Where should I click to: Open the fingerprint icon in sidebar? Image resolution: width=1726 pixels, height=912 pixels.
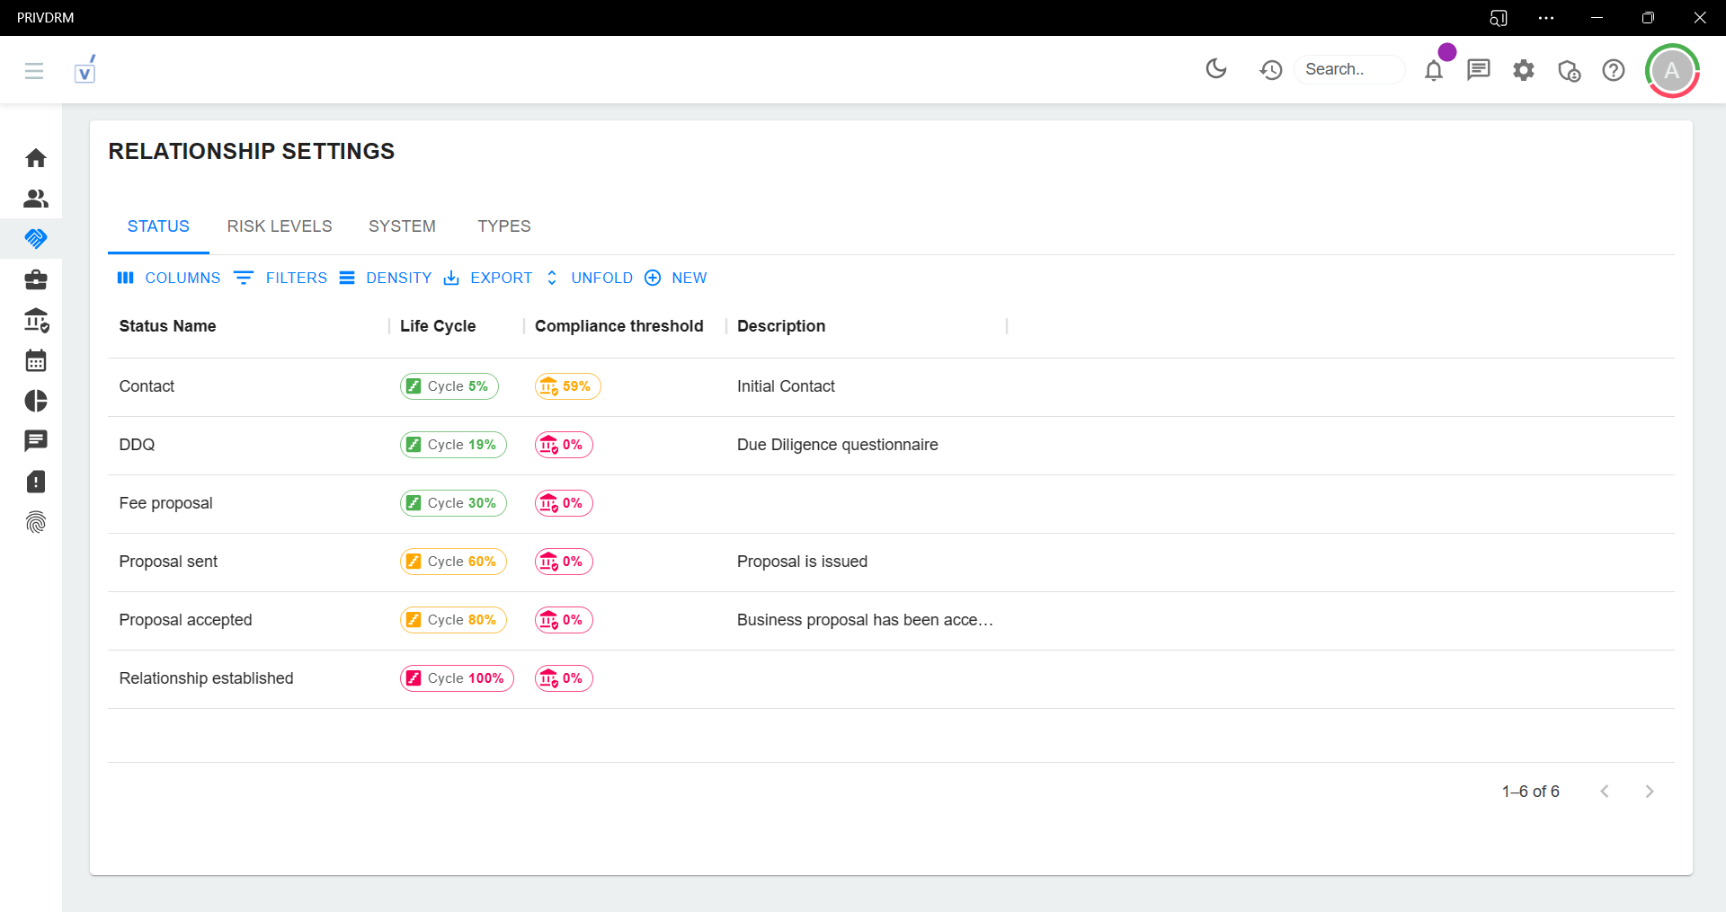[x=36, y=522]
